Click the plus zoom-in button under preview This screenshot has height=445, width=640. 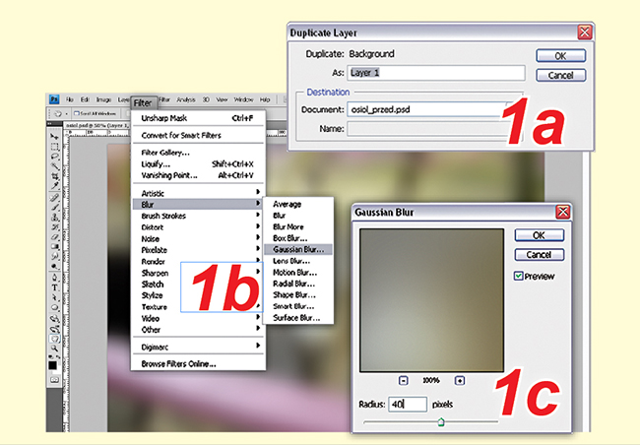(x=460, y=380)
